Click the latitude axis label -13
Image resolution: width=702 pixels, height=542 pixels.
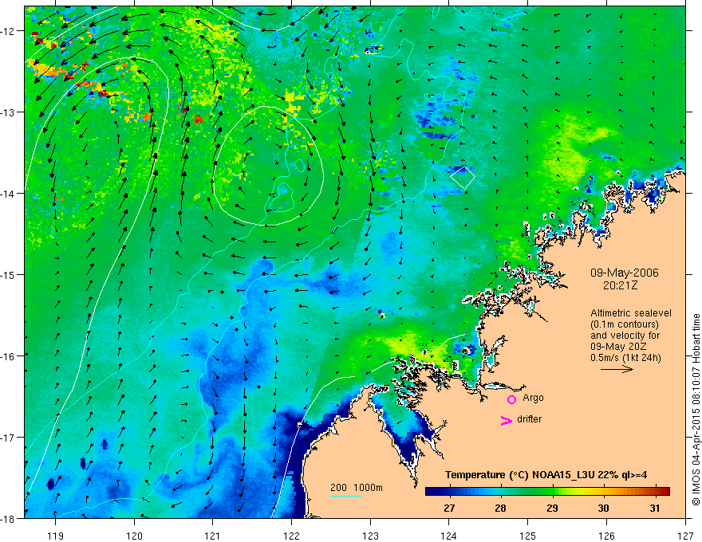[x=8, y=112]
